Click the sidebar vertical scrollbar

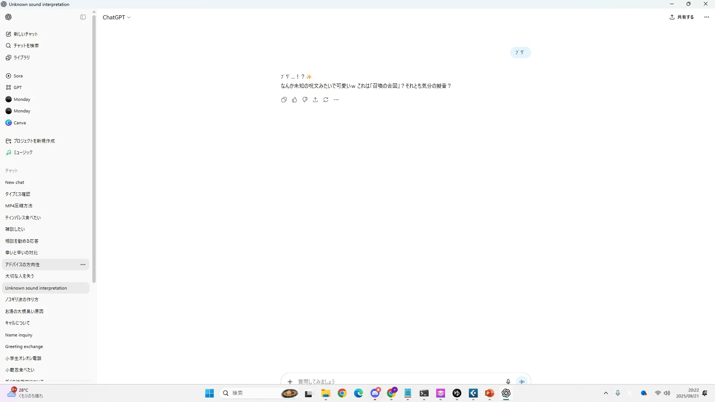[94, 149]
